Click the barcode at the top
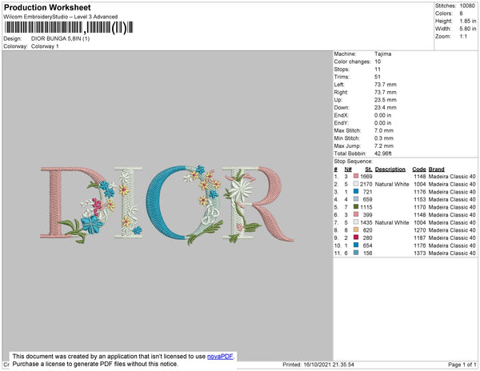 [x=69, y=27]
